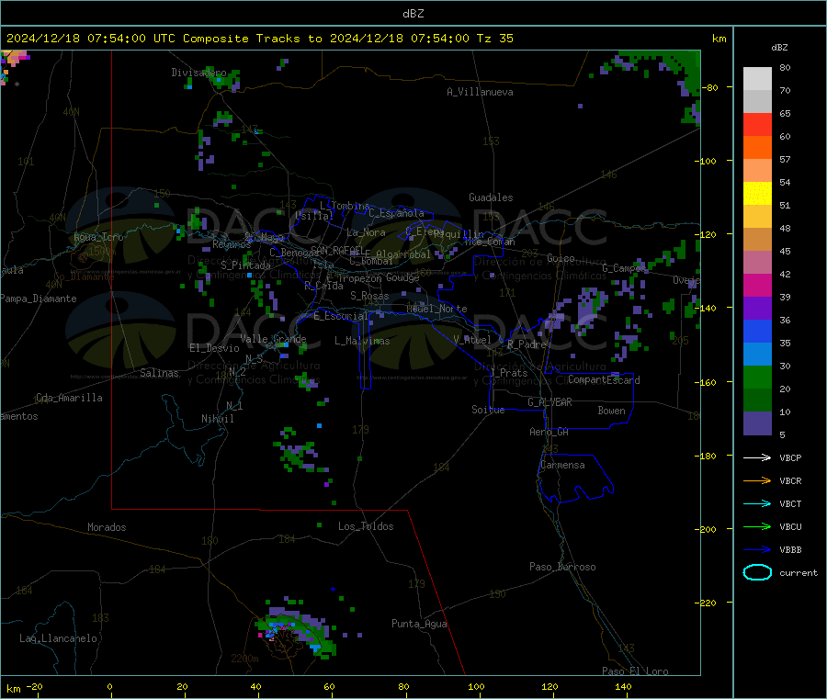Click the Guico label
Viewport: 827px width, 699px height.
561,258
